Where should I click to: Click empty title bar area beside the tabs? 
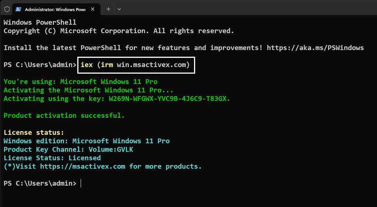[239, 9]
